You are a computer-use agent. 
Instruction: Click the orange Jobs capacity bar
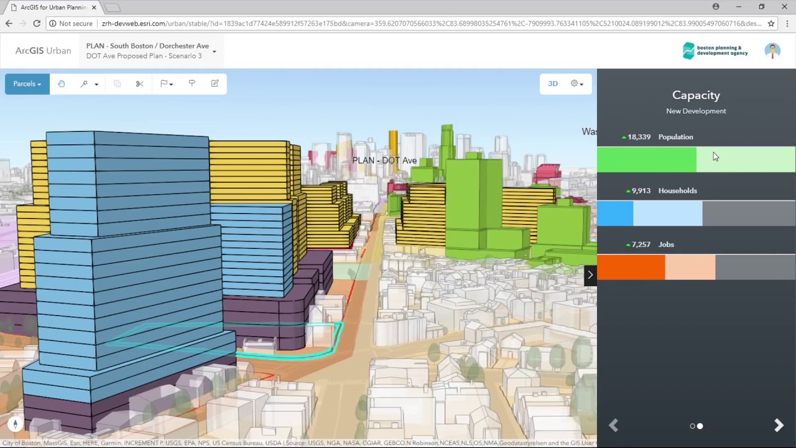[696, 267]
